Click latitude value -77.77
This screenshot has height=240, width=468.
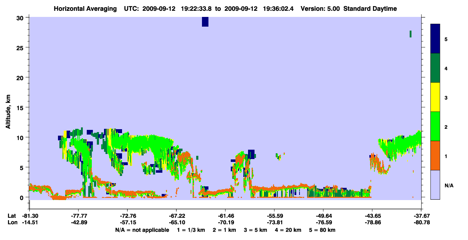point(78,216)
